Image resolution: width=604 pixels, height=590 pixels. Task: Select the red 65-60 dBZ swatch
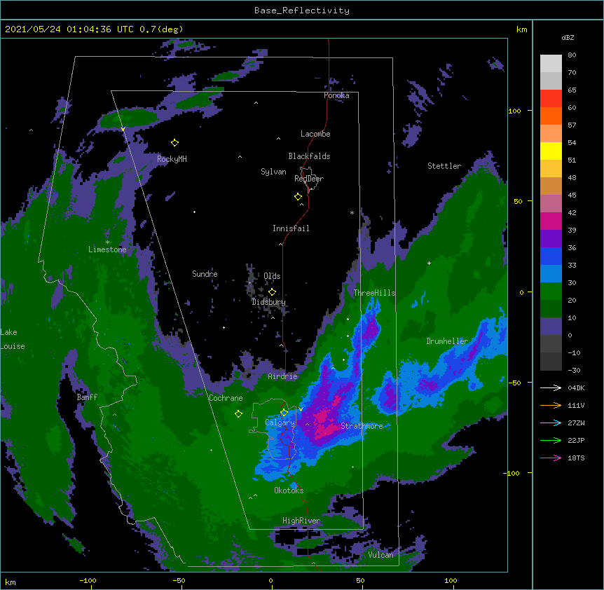[x=551, y=99]
